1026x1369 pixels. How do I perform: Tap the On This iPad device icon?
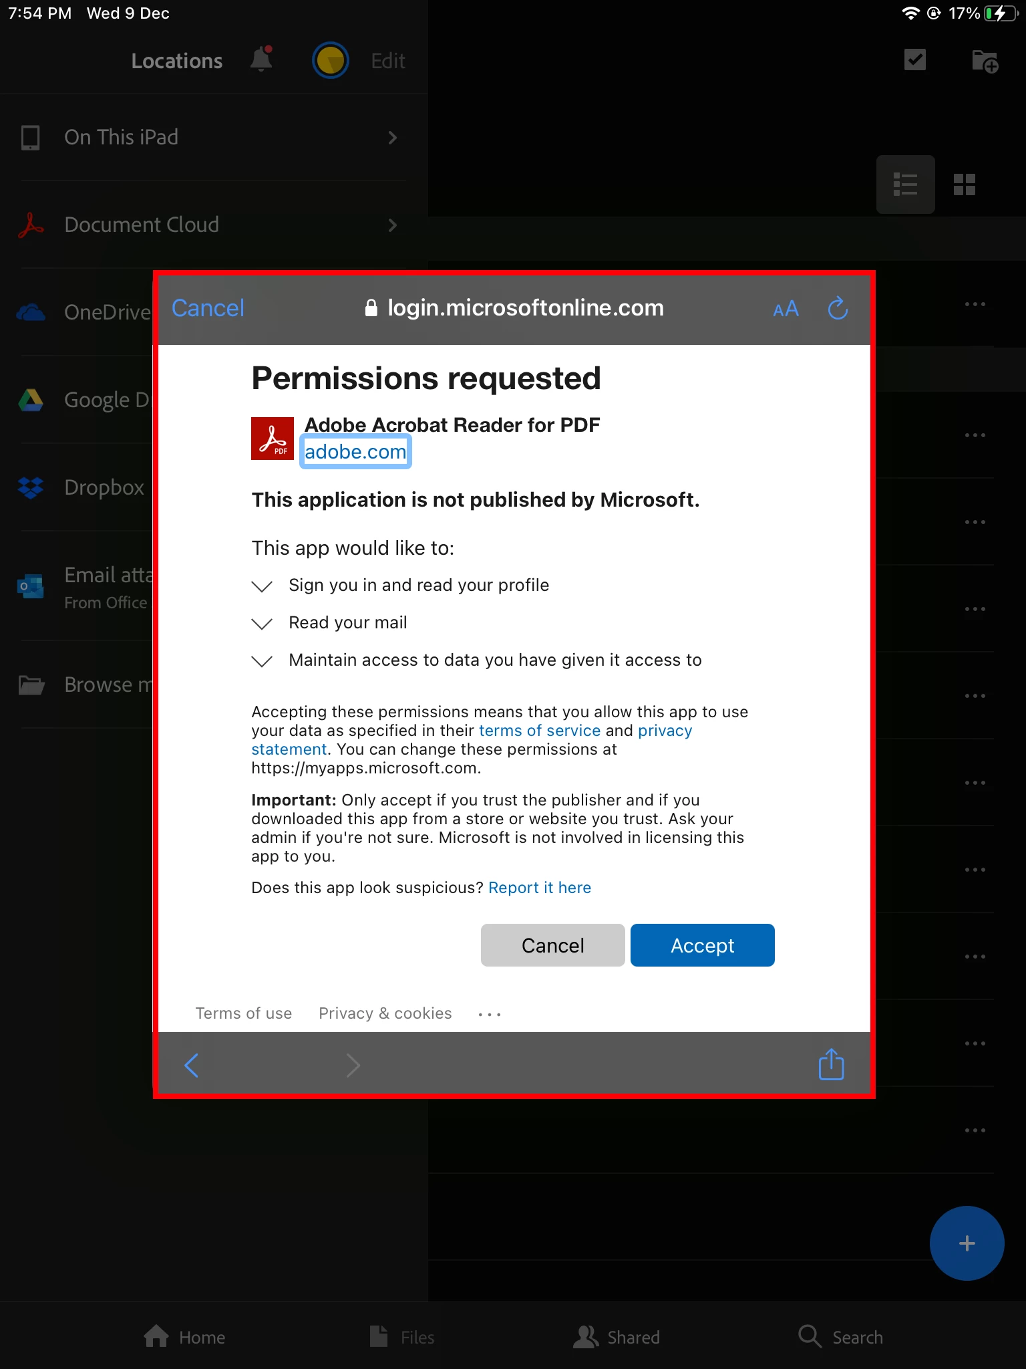click(x=30, y=137)
